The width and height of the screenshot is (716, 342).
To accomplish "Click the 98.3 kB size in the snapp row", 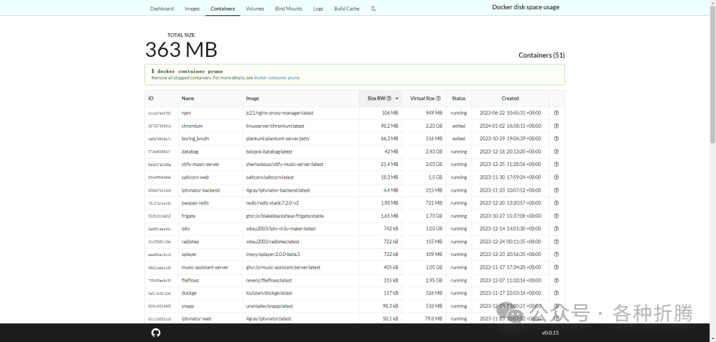I will [x=390, y=306].
